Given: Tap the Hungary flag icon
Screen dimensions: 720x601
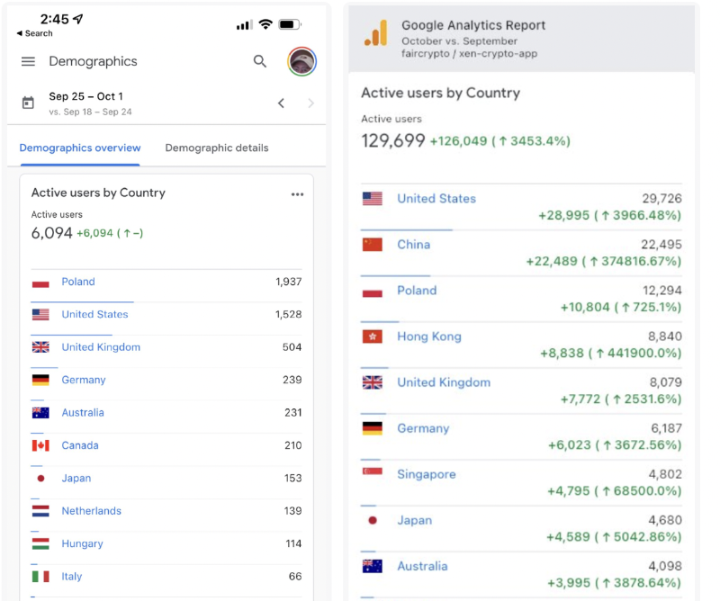Looking at the screenshot, I should click(x=40, y=543).
